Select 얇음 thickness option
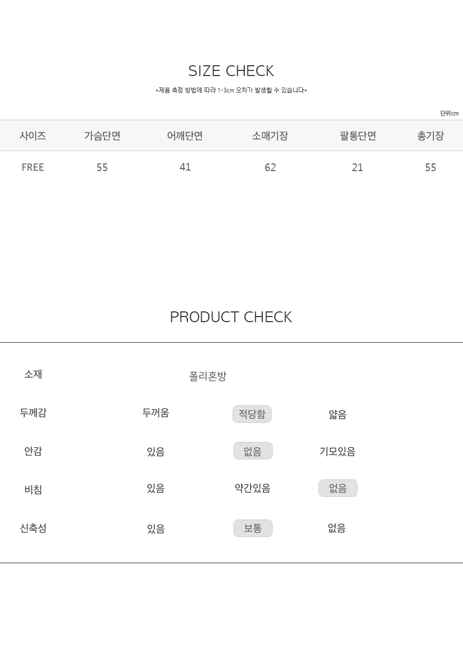Image resolution: width=463 pixels, height=668 pixels. coord(337,414)
